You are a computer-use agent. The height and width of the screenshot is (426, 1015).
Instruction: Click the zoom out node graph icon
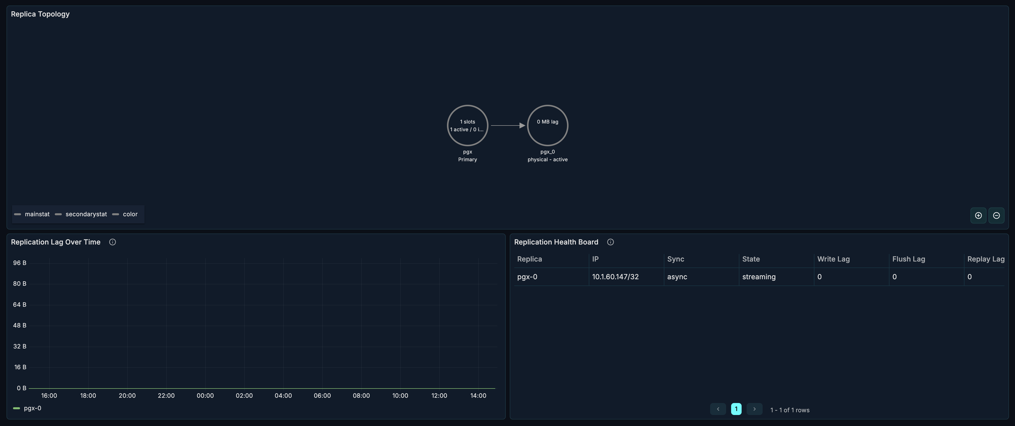click(996, 215)
